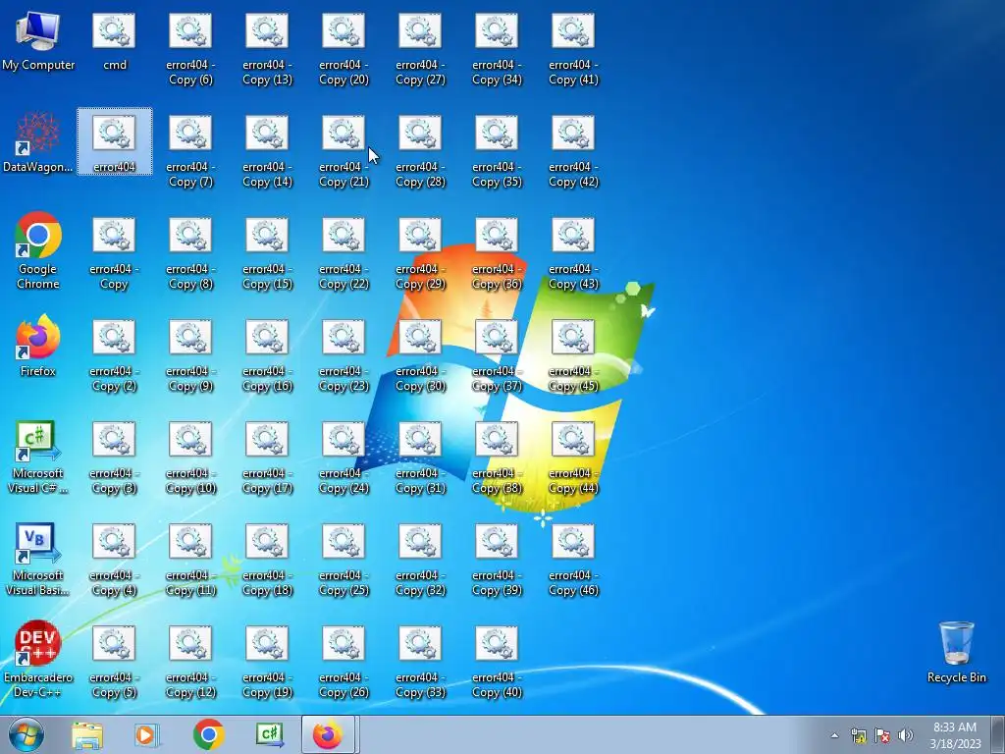Open the clock showing 8:33 AM
This screenshot has height=754, width=1005.
[955, 735]
